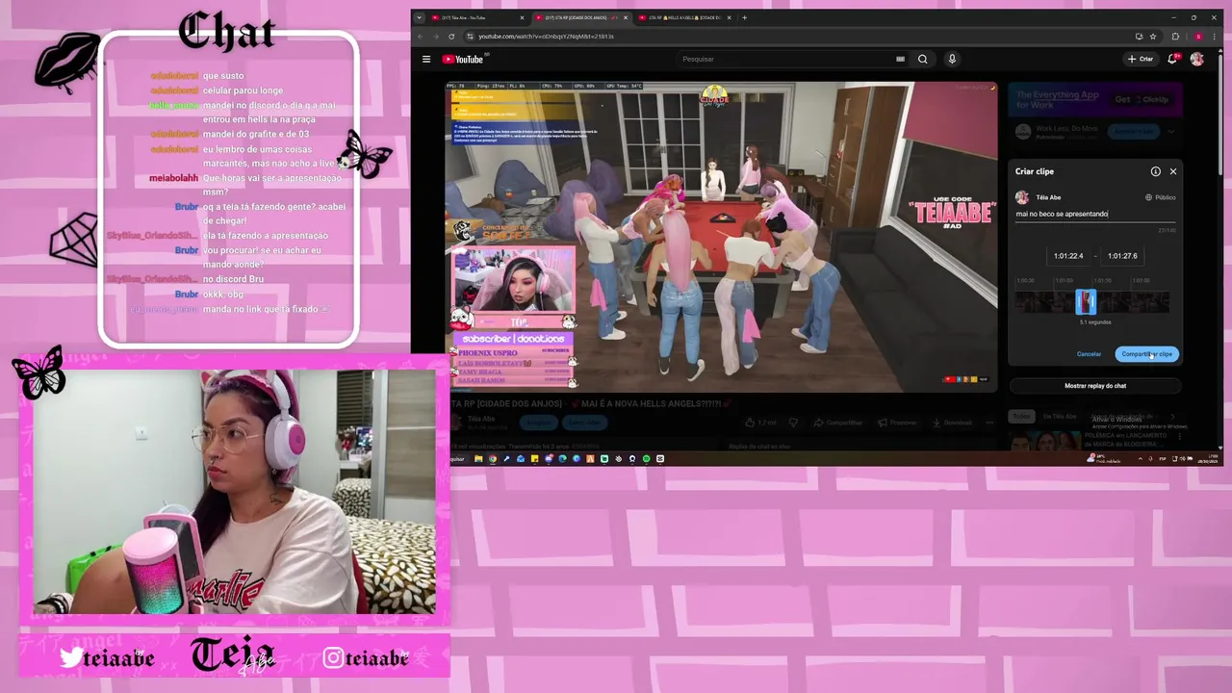Open the tab search dropdown arrow
Viewport: 1232px width, 693px height.
point(419,17)
